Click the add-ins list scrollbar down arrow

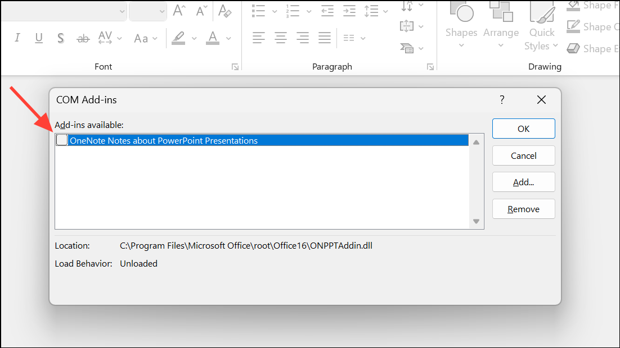pos(475,222)
